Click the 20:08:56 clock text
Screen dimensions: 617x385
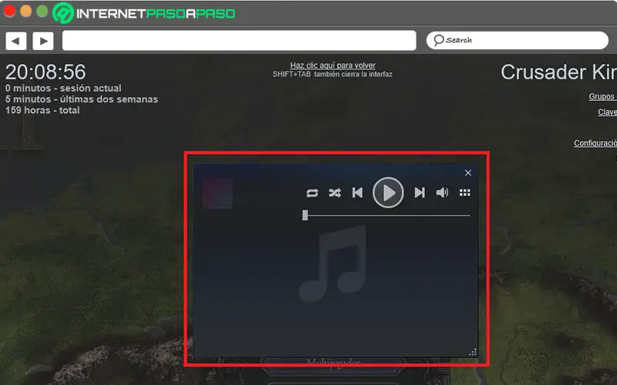[x=46, y=72]
